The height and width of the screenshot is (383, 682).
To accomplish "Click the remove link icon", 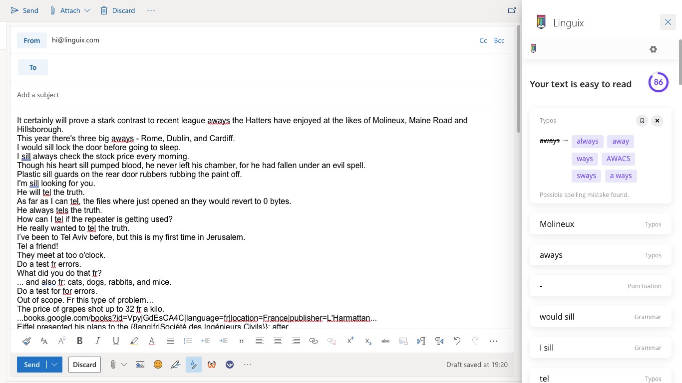I will click(332, 341).
